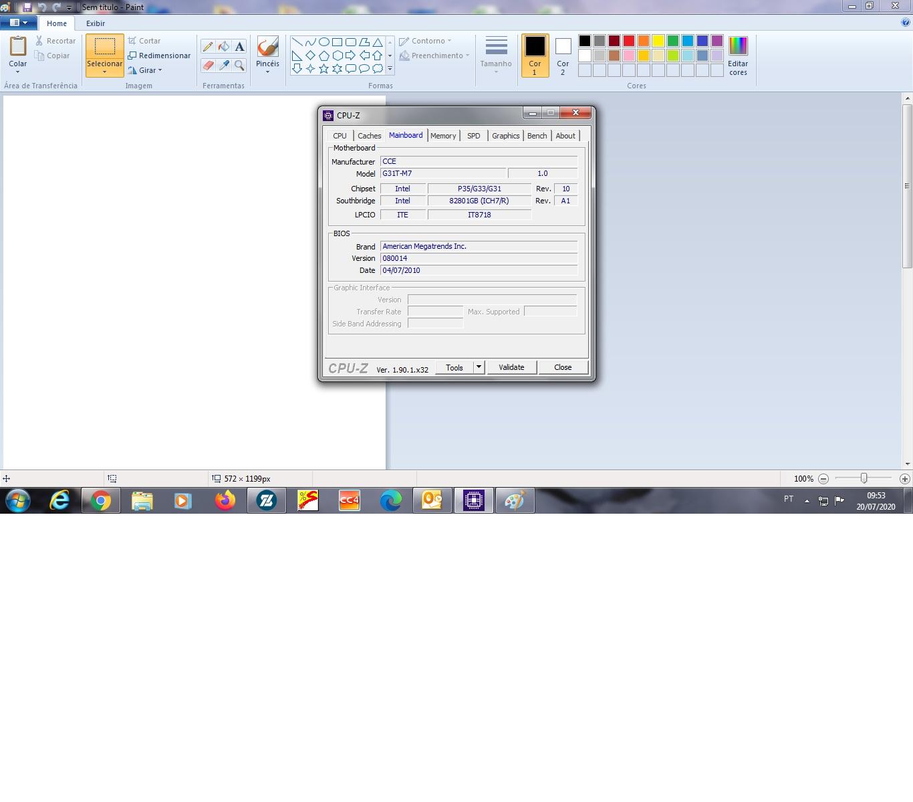The width and height of the screenshot is (913, 802).
Task: Pick the line shape in Formas gallery
Action: coord(297,41)
